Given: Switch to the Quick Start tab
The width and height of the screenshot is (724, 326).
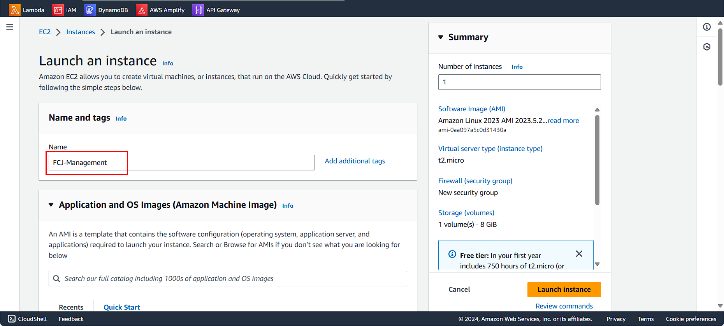Looking at the screenshot, I should [121, 307].
